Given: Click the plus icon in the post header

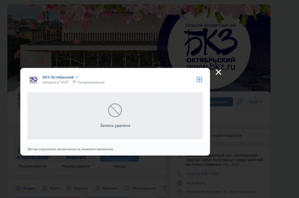Looking at the screenshot, I should click(199, 80).
